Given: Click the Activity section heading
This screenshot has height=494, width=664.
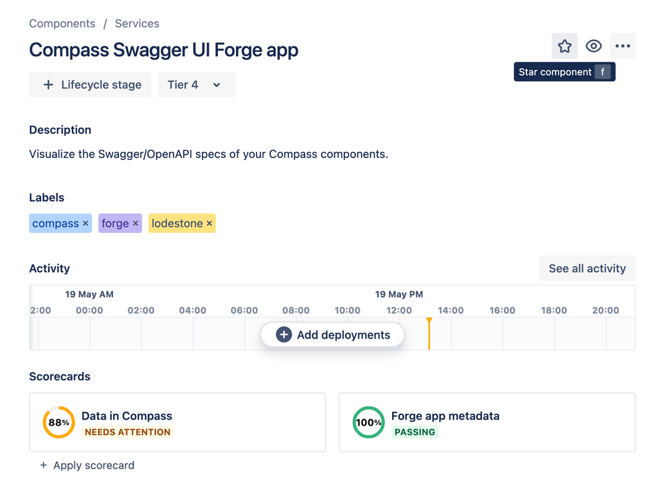Looking at the screenshot, I should [x=50, y=268].
